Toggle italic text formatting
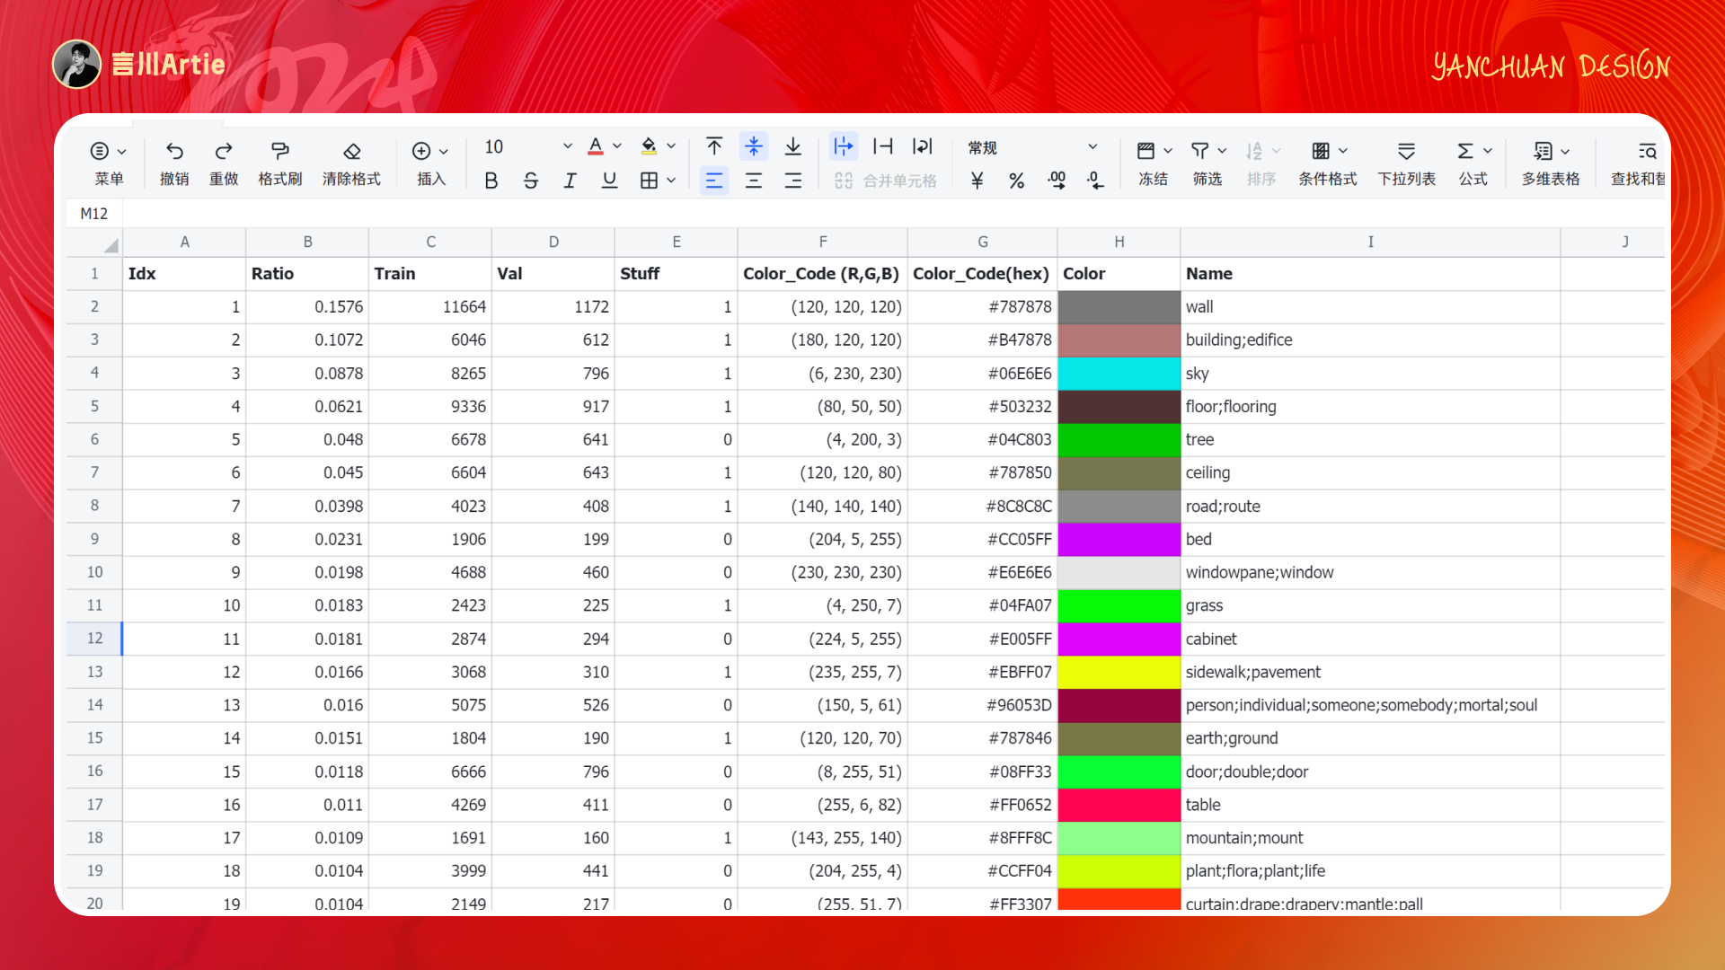This screenshot has width=1725, height=970. click(570, 181)
